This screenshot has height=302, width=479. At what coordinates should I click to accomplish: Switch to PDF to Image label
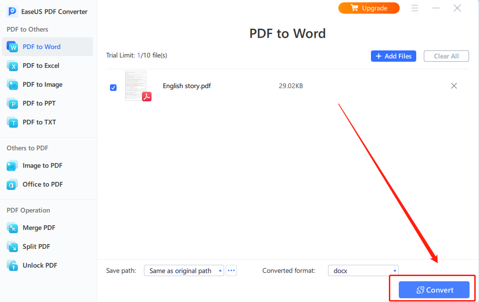click(42, 84)
